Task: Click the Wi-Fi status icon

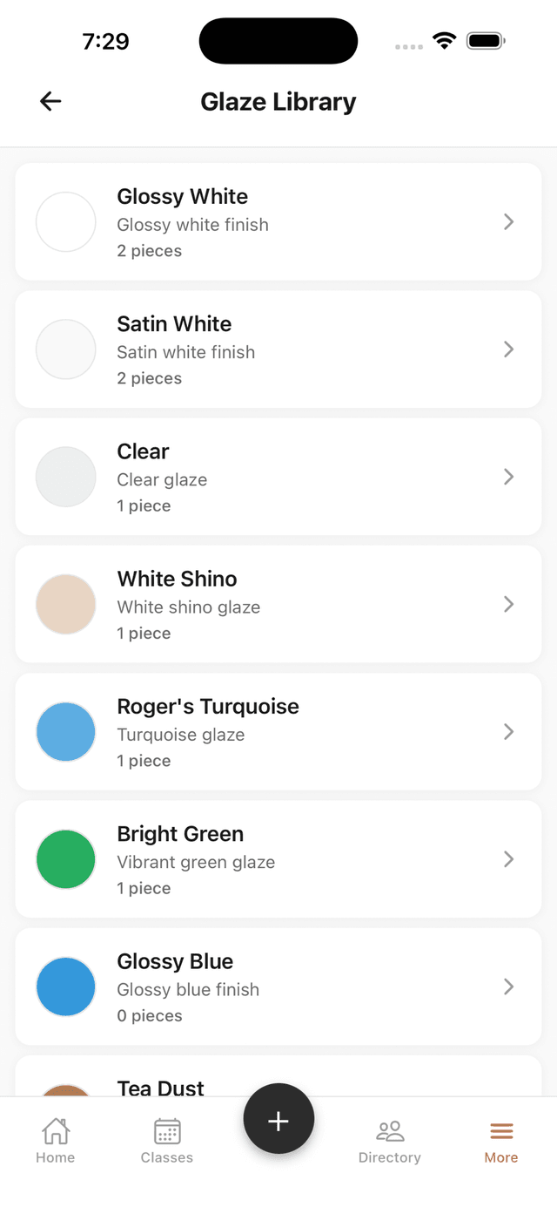Action: click(x=445, y=41)
